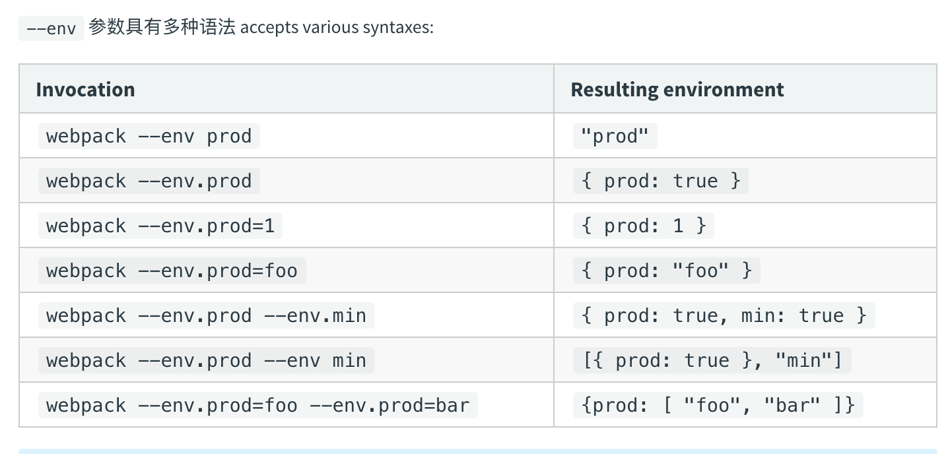This screenshot has height=454, width=948.
Task: Click the Chinese text after --env
Action: pos(162,28)
